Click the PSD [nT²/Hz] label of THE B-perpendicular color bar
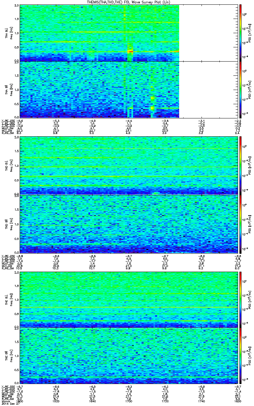Viewport: 254px width, 406px height. 250,299
